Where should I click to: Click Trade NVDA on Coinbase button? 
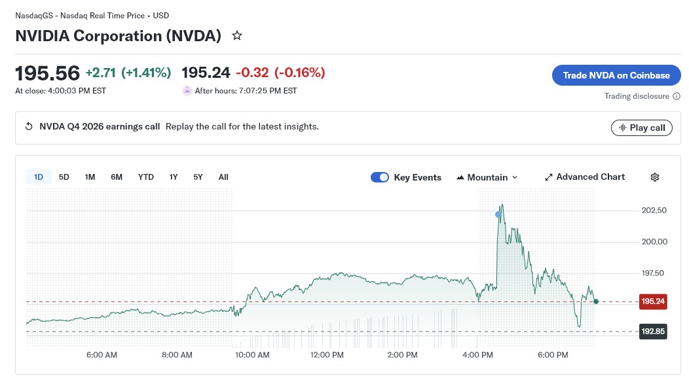tap(616, 75)
